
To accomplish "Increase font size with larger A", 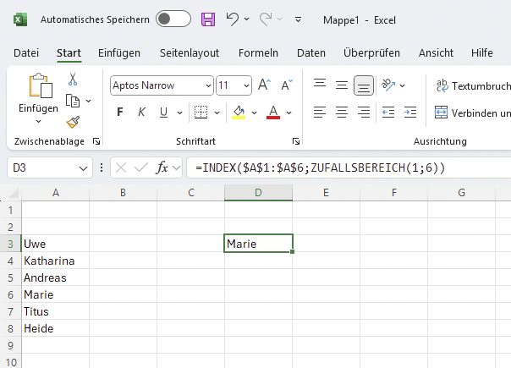I will 264,85.
